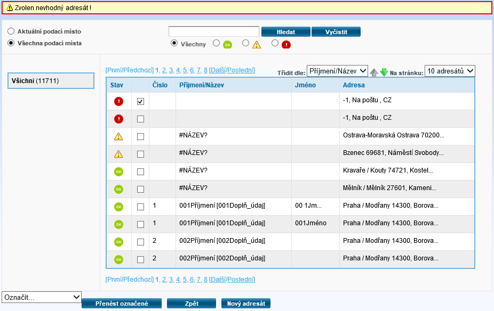Open the 'Na stránku' addresses-per-page dropdown
This screenshot has width=494, height=311.
(x=449, y=71)
